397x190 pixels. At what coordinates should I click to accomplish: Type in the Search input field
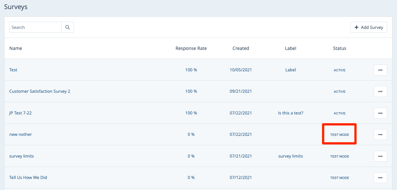[35, 28]
